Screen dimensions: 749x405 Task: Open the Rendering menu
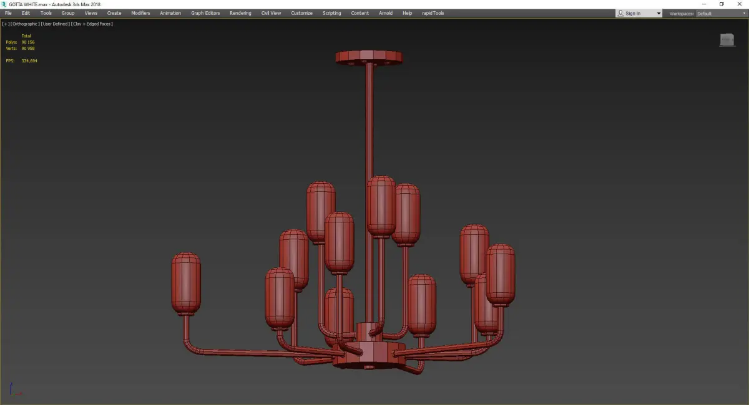tap(240, 13)
